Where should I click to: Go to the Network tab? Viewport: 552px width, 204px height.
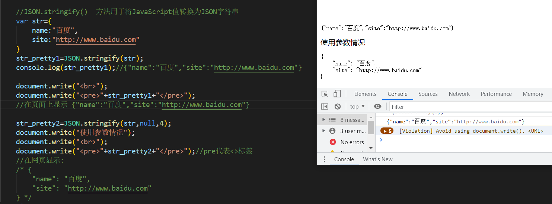[459, 94]
